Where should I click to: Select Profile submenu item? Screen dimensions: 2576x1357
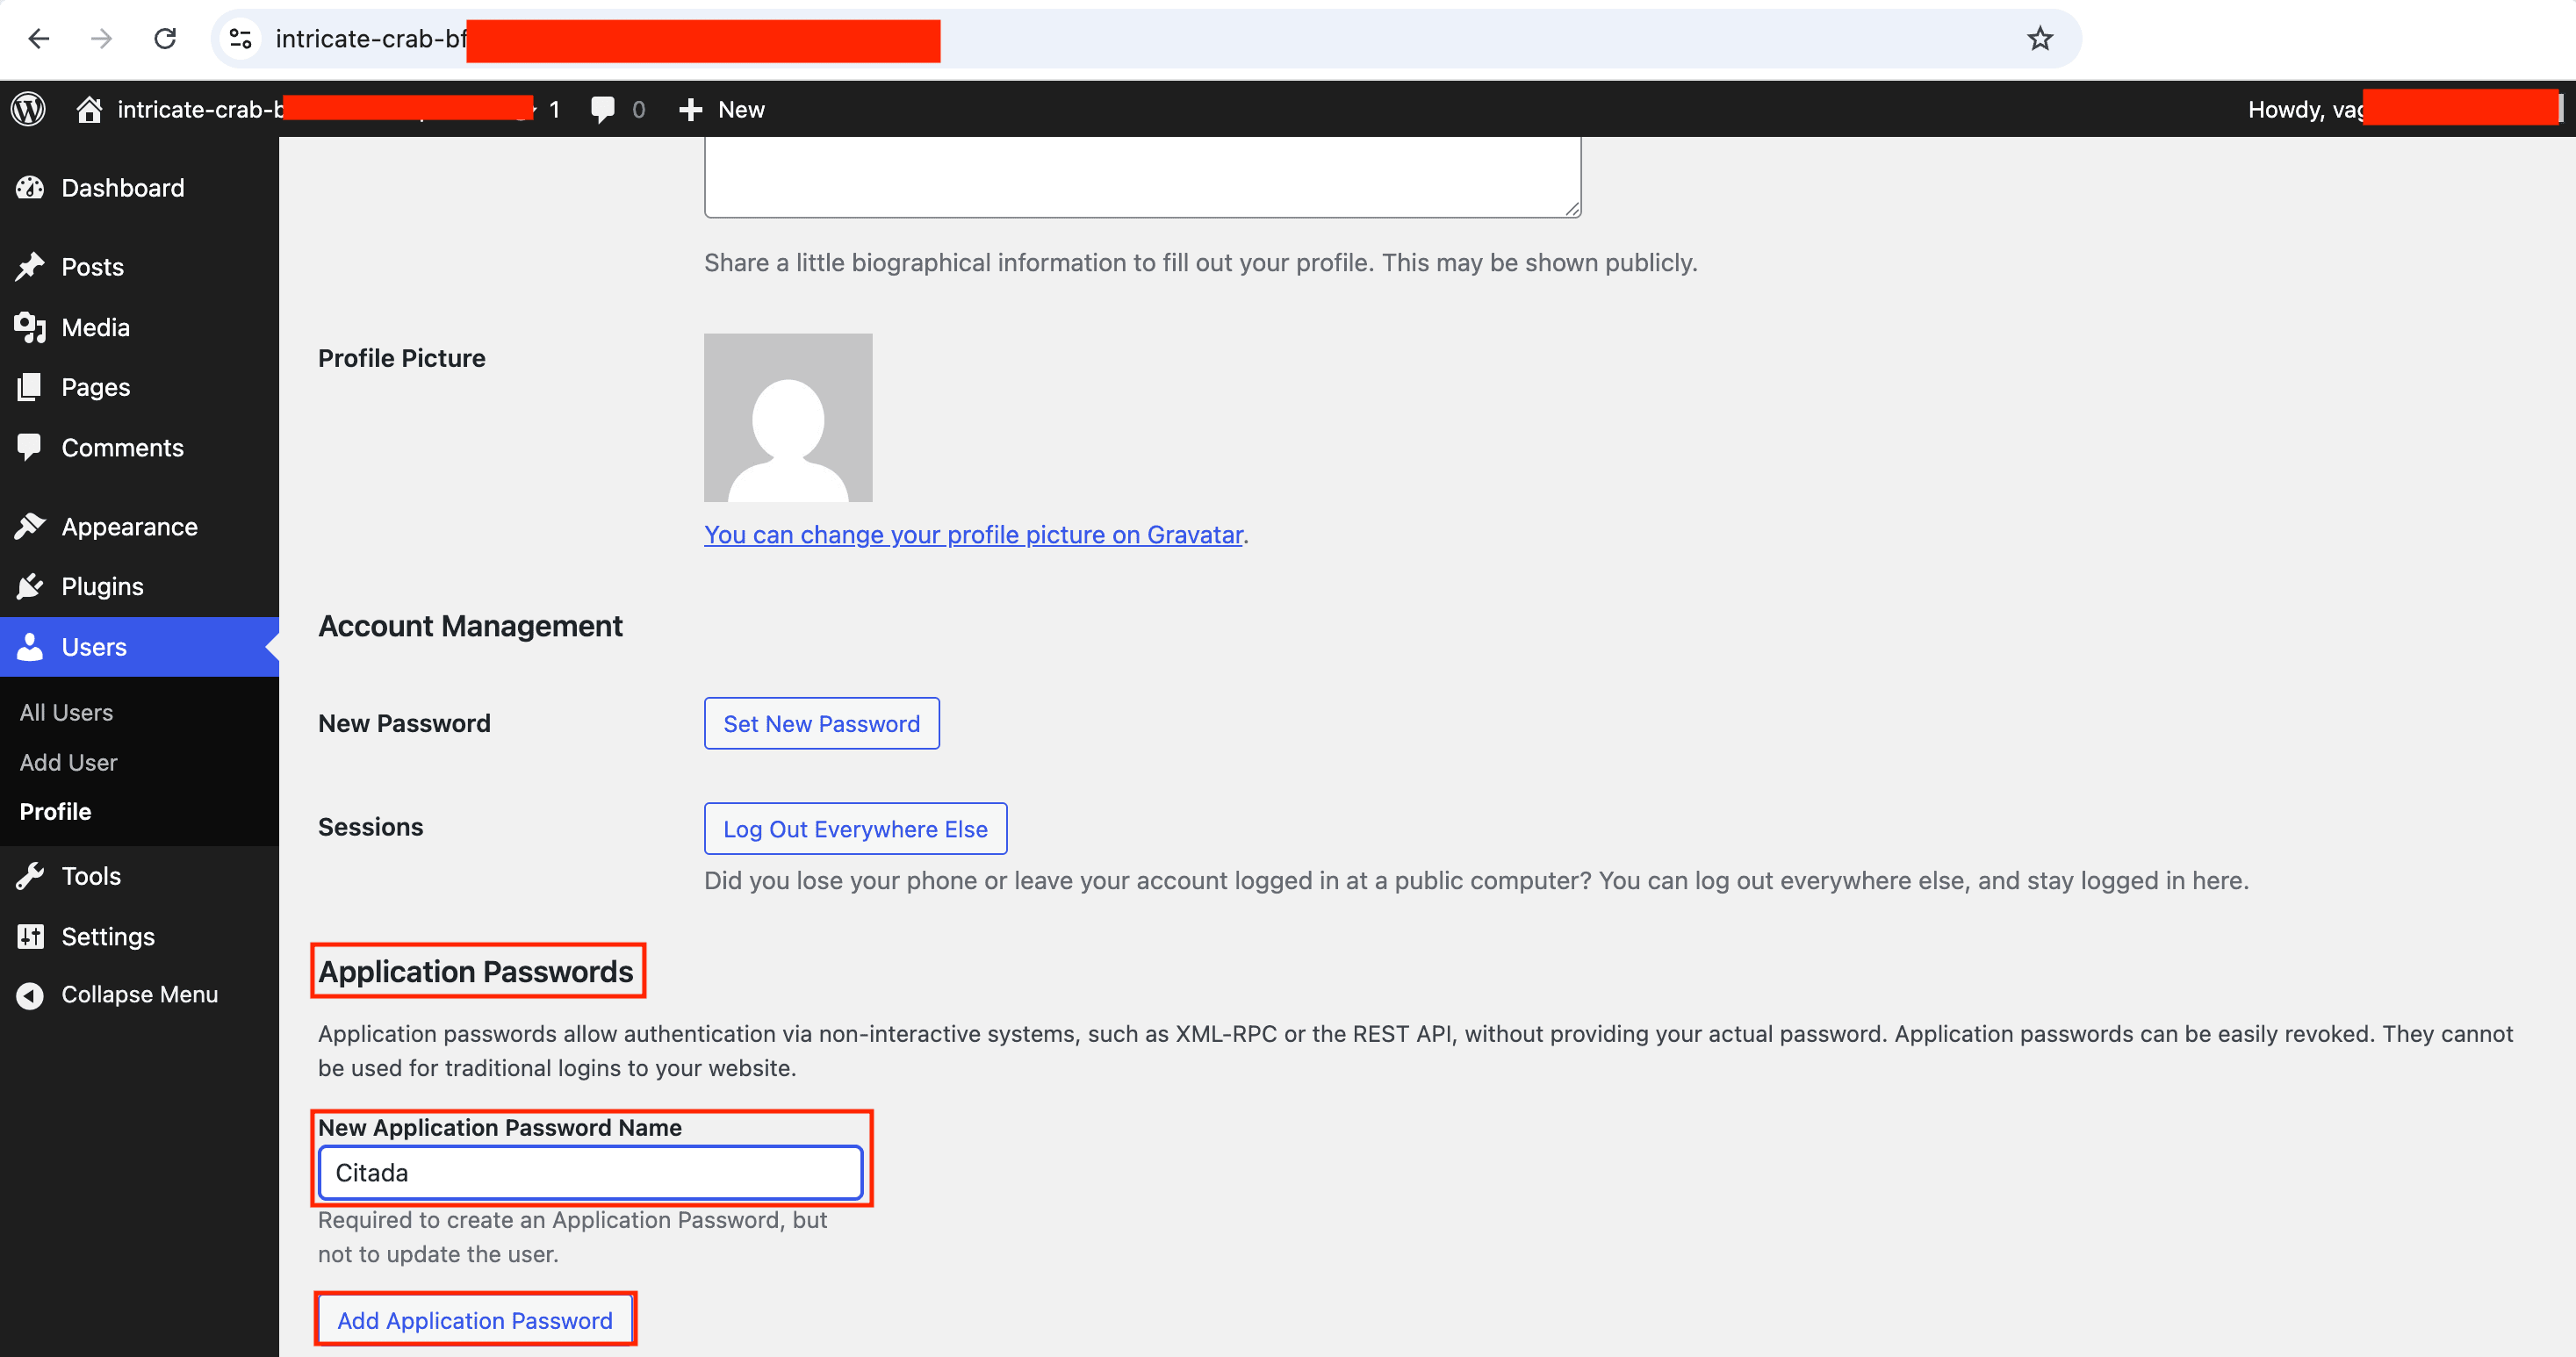click(55, 812)
